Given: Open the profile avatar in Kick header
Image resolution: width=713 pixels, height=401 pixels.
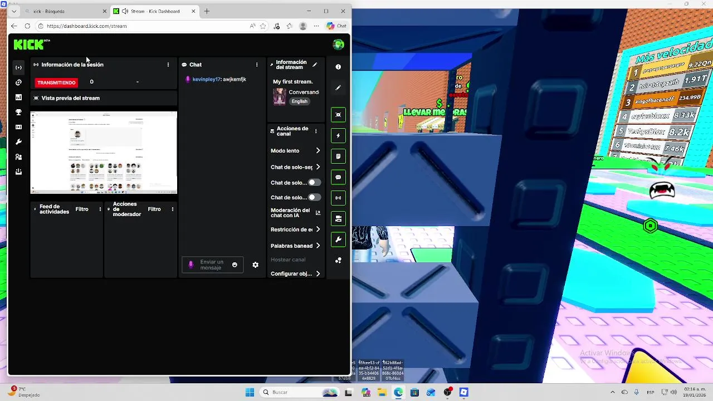Looking at the screenshot, I should (x=338, y=45).
